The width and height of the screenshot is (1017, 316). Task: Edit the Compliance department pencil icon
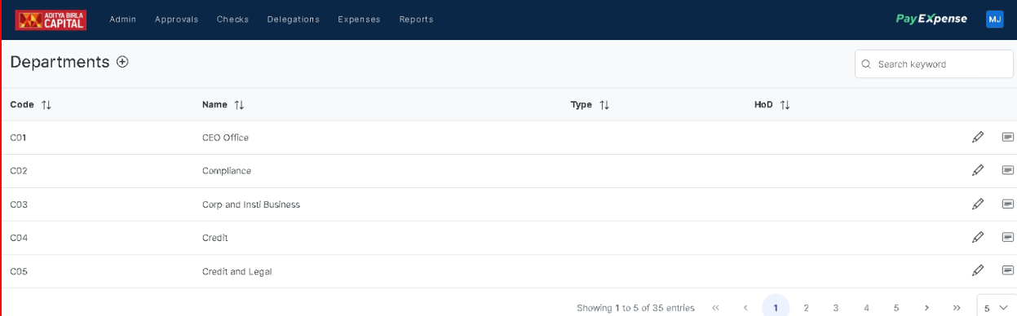tap(978, 170)
